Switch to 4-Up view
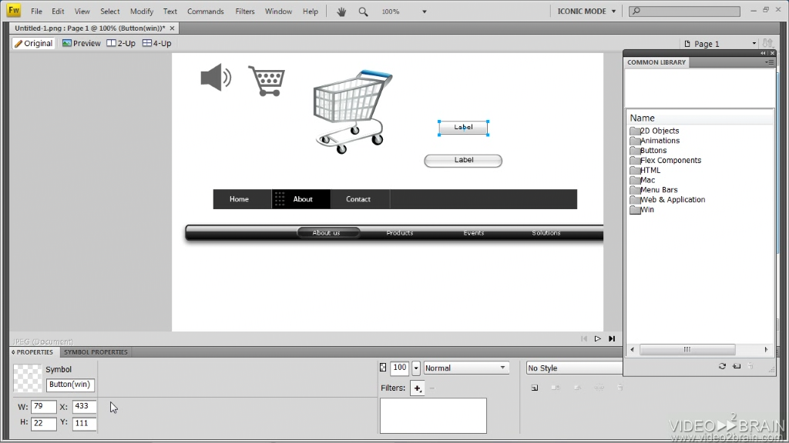This screenshot has width=789, height=443. pyautogui.click(x=157, y=44)
